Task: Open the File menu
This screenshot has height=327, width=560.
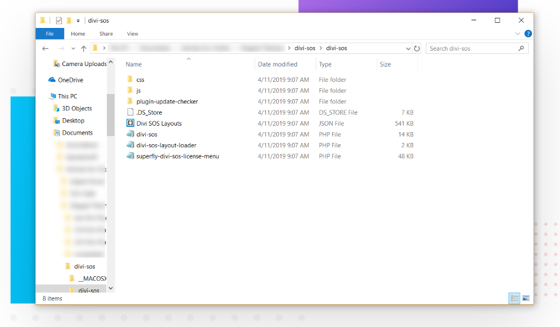Action: point(49,34)
